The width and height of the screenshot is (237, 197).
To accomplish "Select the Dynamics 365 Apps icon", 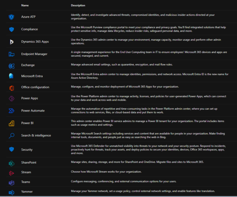I will coord(12,42).
